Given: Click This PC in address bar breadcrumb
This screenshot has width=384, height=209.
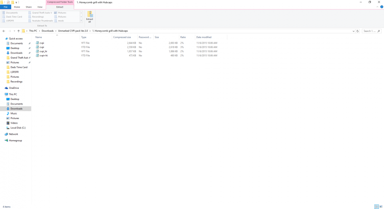Looking at the screenshot, I should 33,31.
